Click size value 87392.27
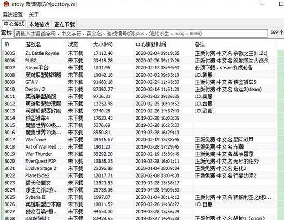 pyautogui.click(x=103, y=89)
